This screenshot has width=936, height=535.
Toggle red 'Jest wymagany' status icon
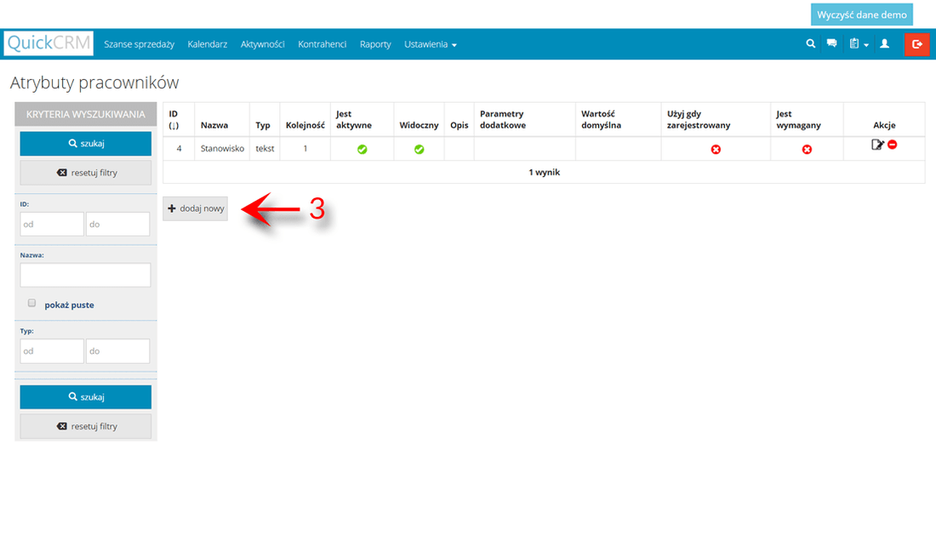[807, 149]
